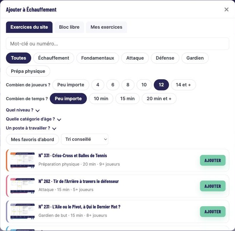This screenshot has height=231, width=235.
Task: Filter by Prépa physique category
Action: pos(28,71)
